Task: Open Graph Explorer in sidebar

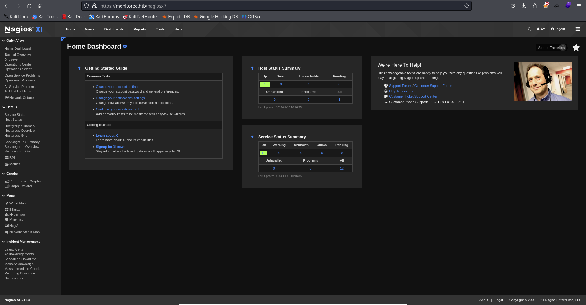Action: click(x=18, y=186)
